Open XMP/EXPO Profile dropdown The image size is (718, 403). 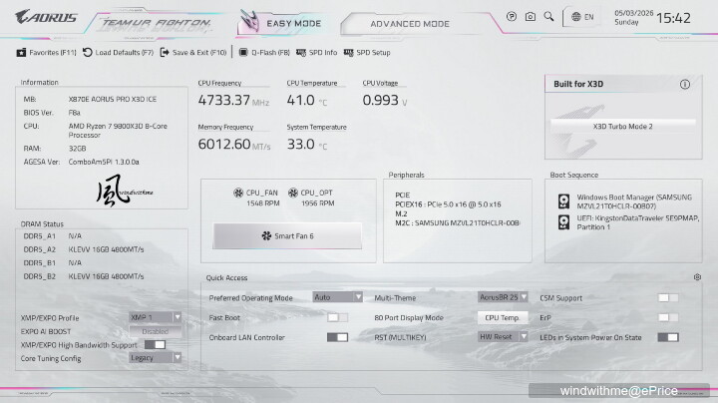[x=155, y=317]
